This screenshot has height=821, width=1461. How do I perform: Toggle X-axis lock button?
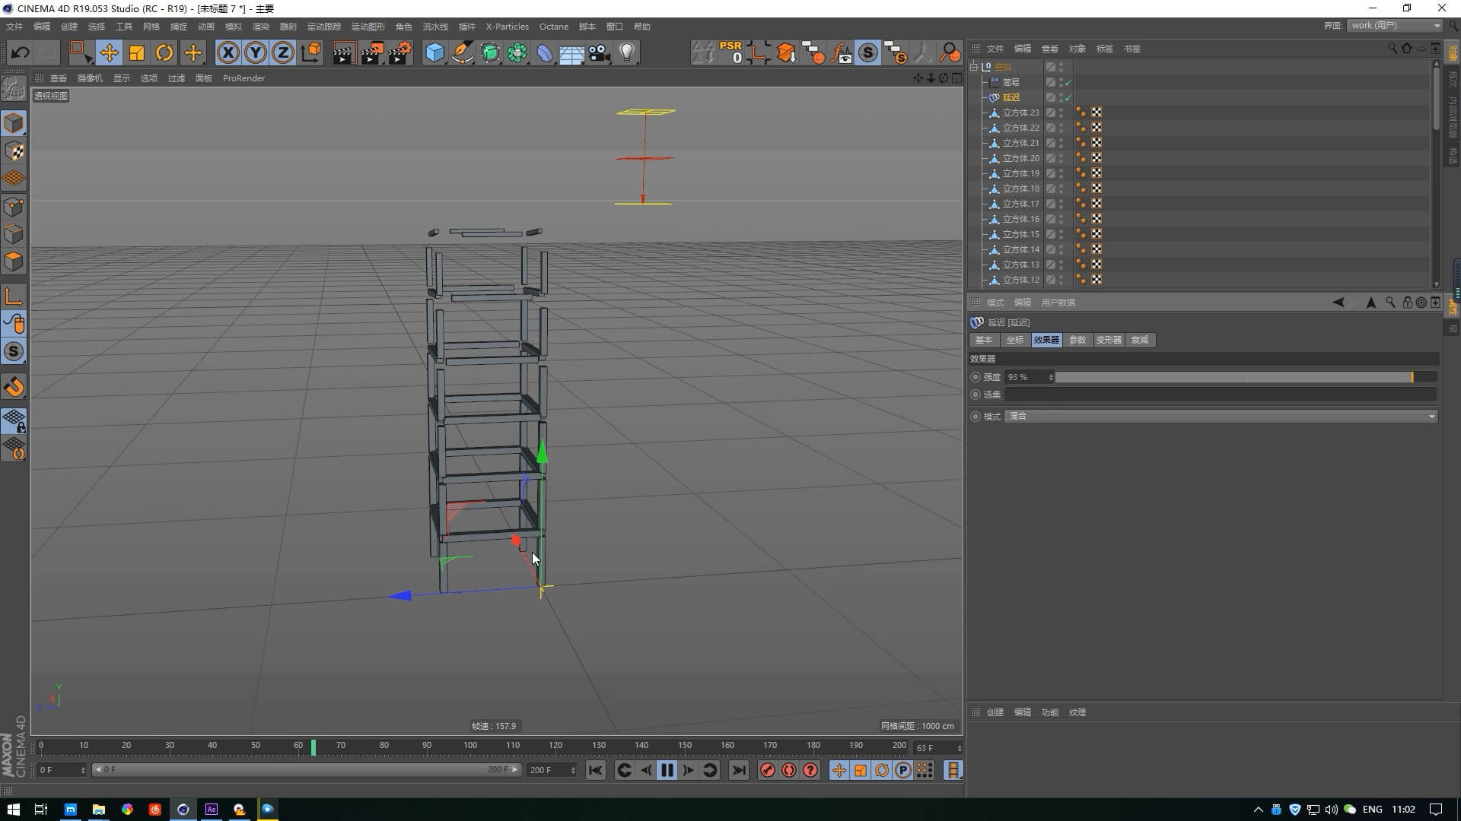(x=228, y=52)
